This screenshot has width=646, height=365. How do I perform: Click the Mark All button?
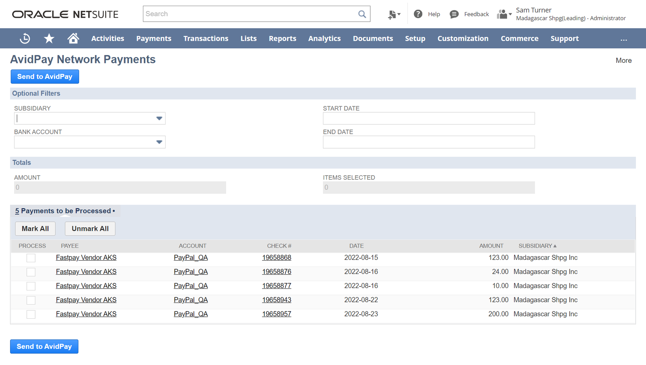(x=35, y=228)
